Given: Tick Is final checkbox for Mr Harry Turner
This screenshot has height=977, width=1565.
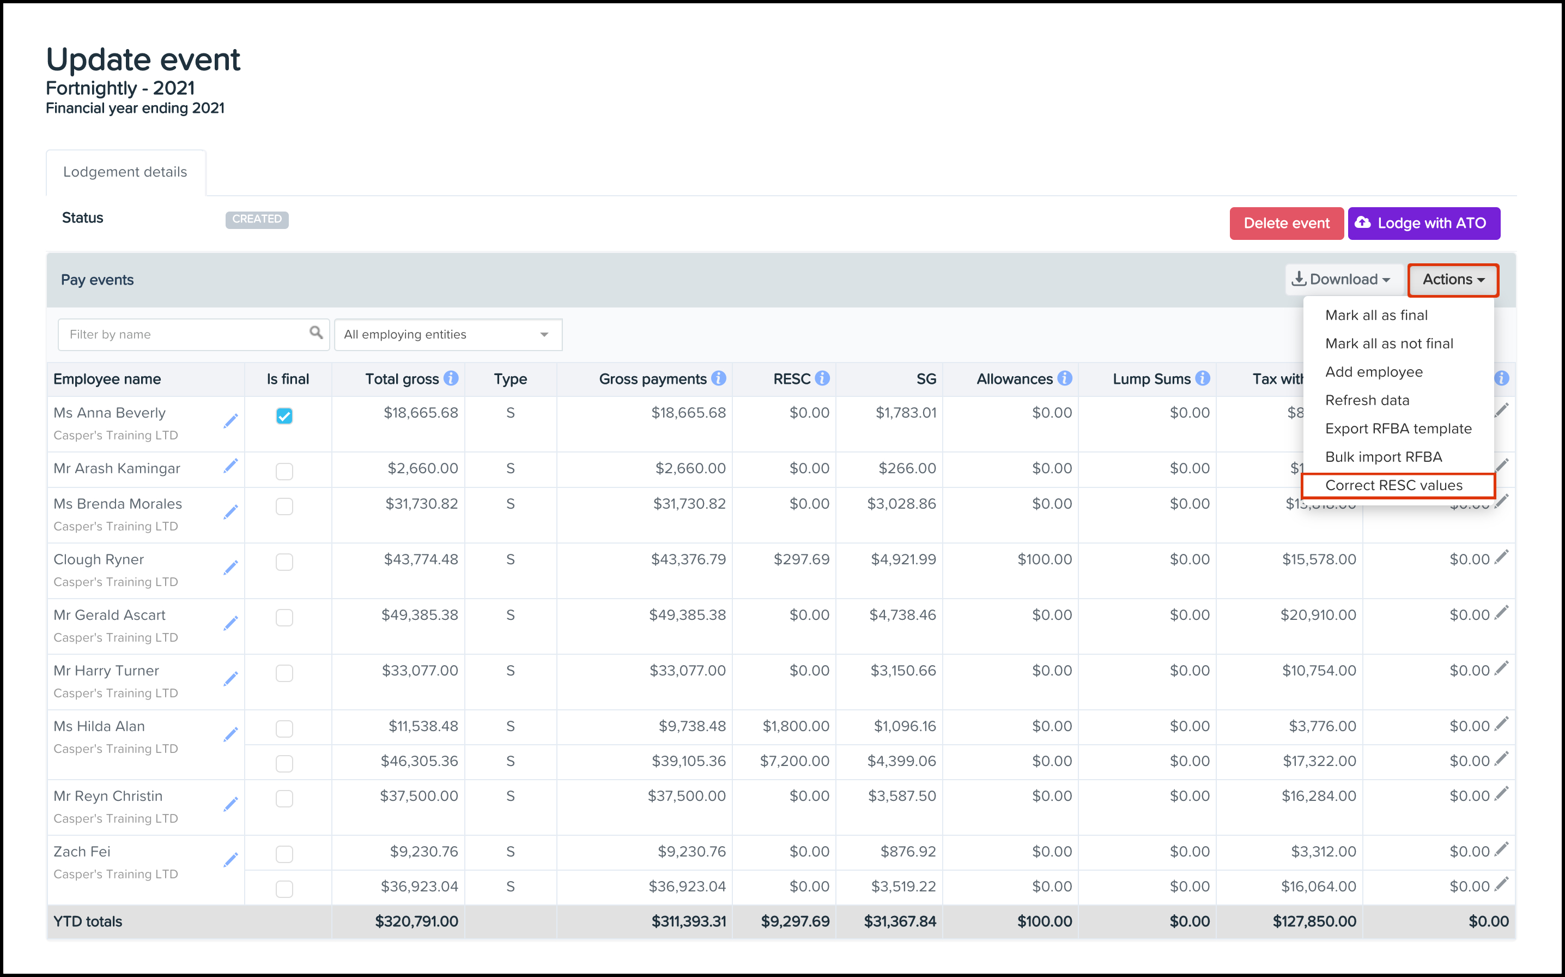Looking at the screenshot, I should (284, 673).
